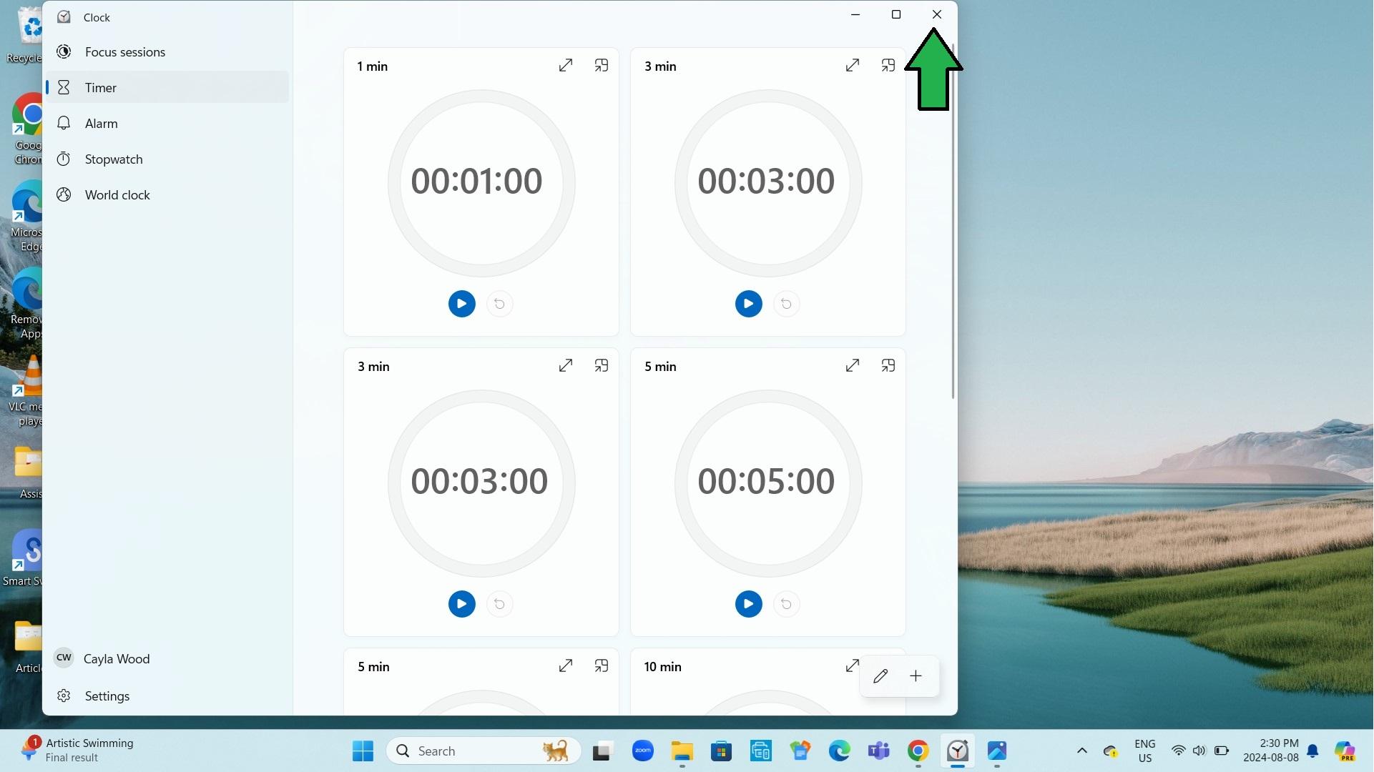Screen dimensions: 1374x772
Task: Open Clock Settings
Action: pyautogui.click(x=167, y=696)
